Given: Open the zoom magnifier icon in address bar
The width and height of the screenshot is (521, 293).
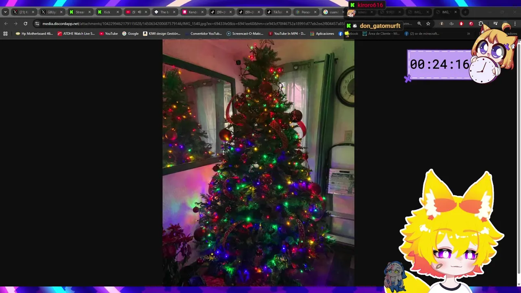Looking at the screenshot, I should 419,24.
